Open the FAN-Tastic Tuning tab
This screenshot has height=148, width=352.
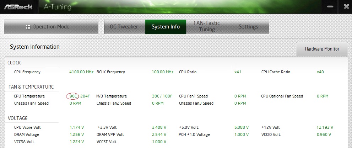pyautogui.click(x=207, y=27)
